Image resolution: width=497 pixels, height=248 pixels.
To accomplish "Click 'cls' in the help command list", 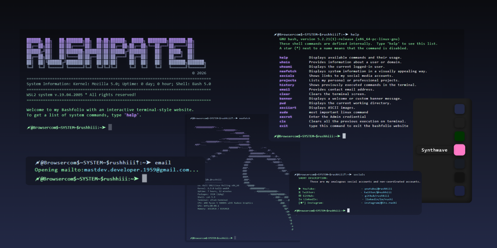I will click(x=282, y=121).
